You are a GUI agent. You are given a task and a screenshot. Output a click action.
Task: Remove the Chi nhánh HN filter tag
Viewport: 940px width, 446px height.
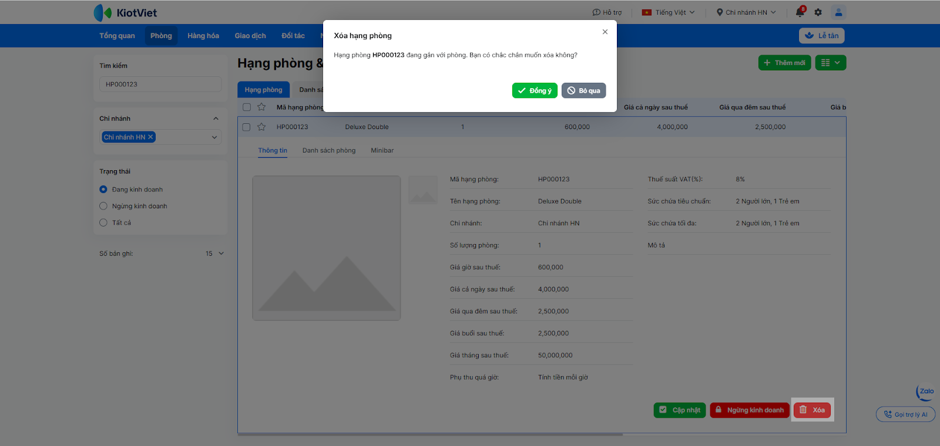[150, 137]
